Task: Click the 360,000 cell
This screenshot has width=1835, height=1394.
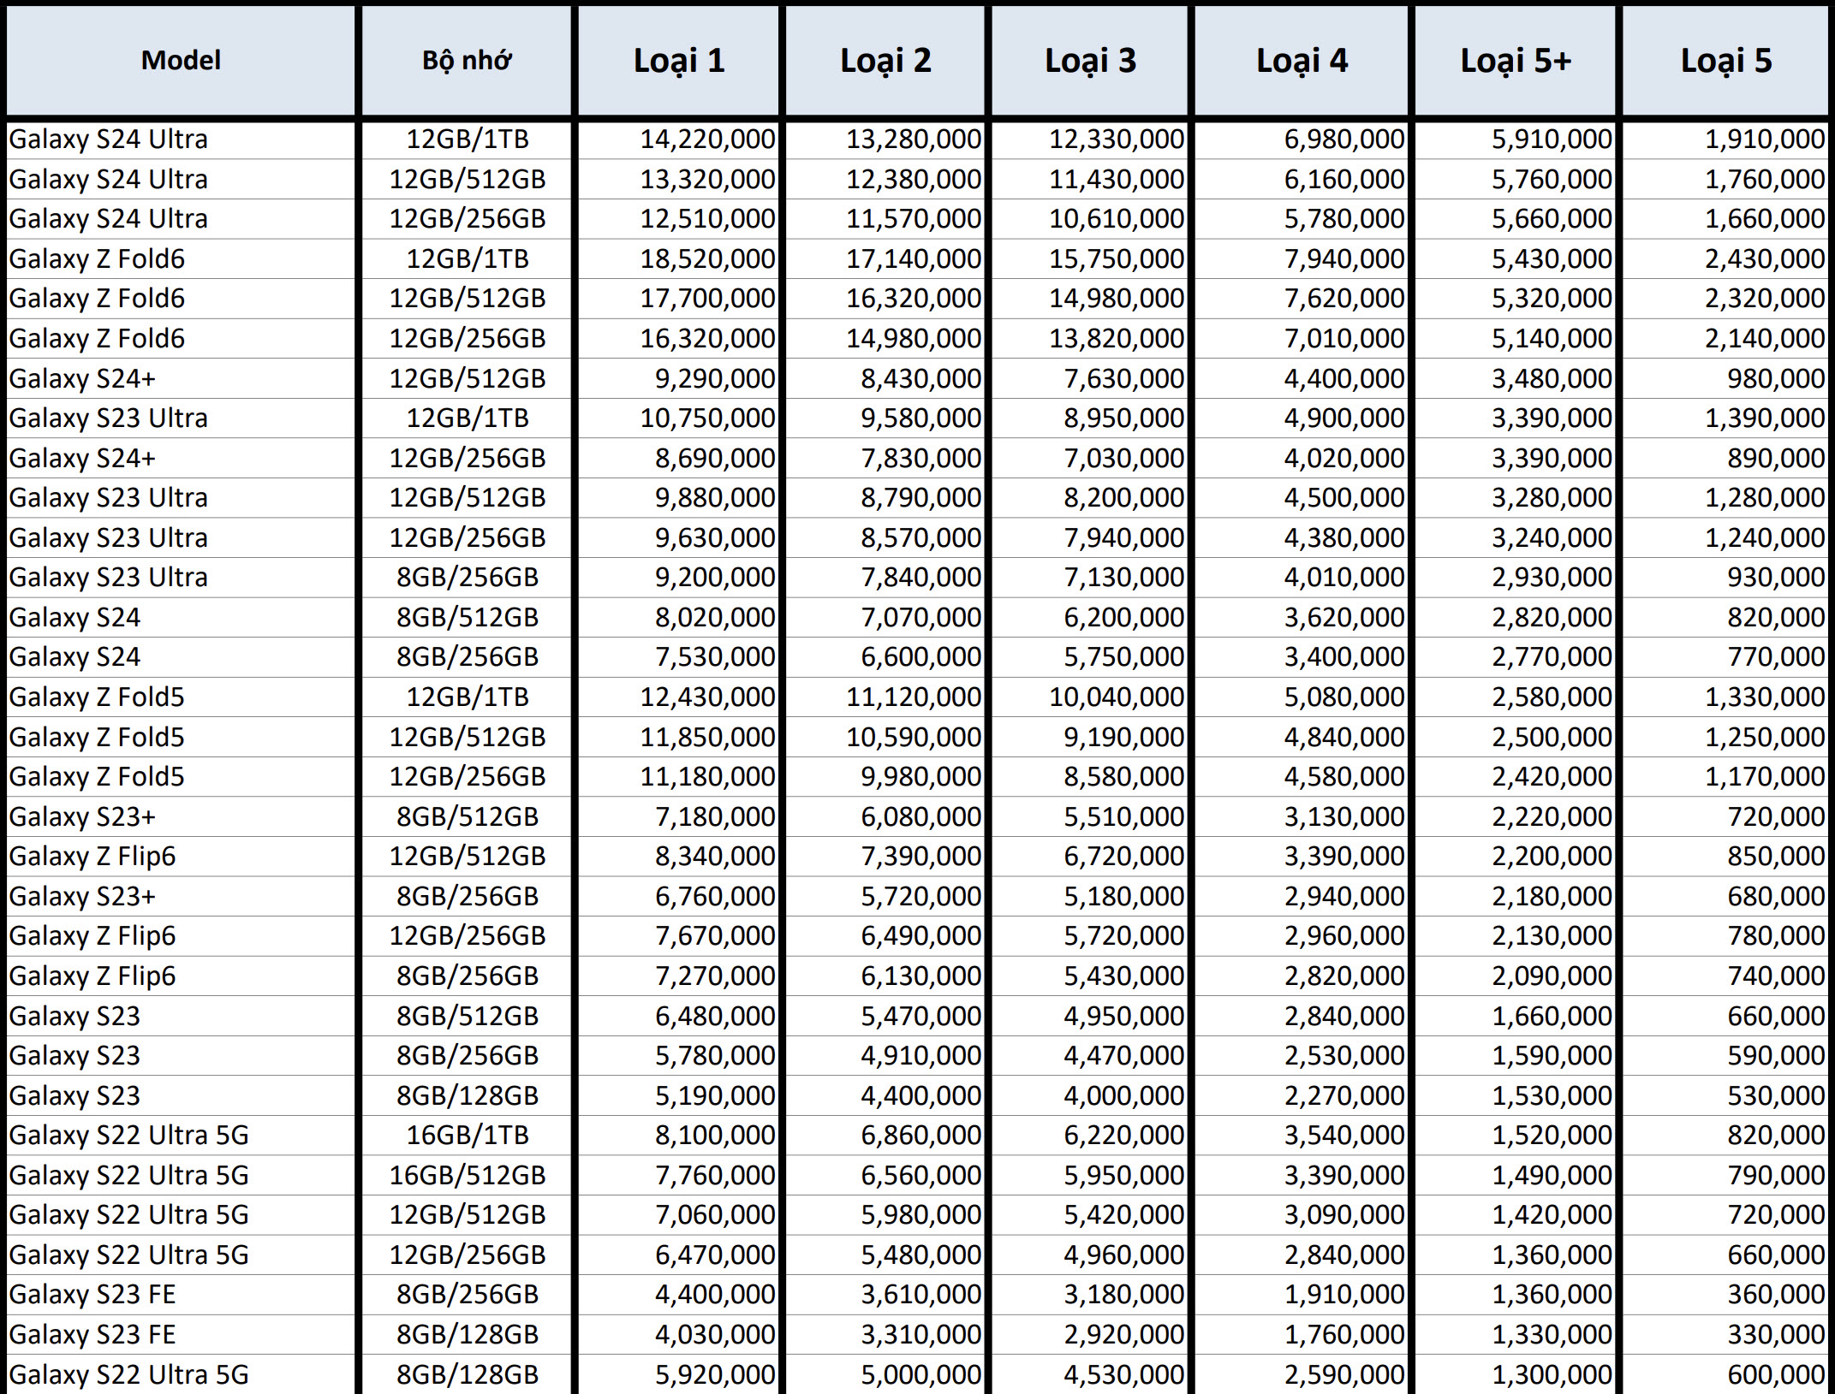Action: click(1726, 1295)
